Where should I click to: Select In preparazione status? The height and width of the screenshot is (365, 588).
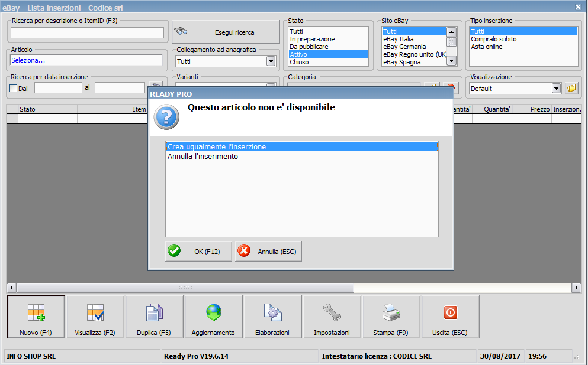pos(328,39)
